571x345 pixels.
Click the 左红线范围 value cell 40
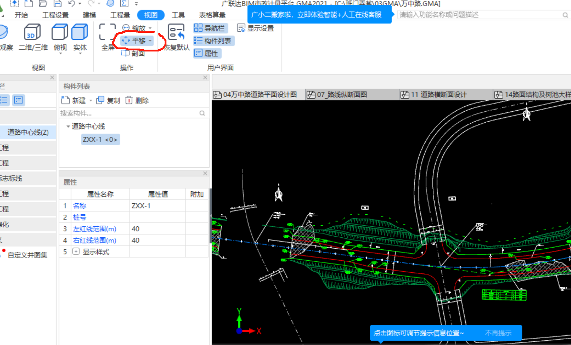[158, 229]
